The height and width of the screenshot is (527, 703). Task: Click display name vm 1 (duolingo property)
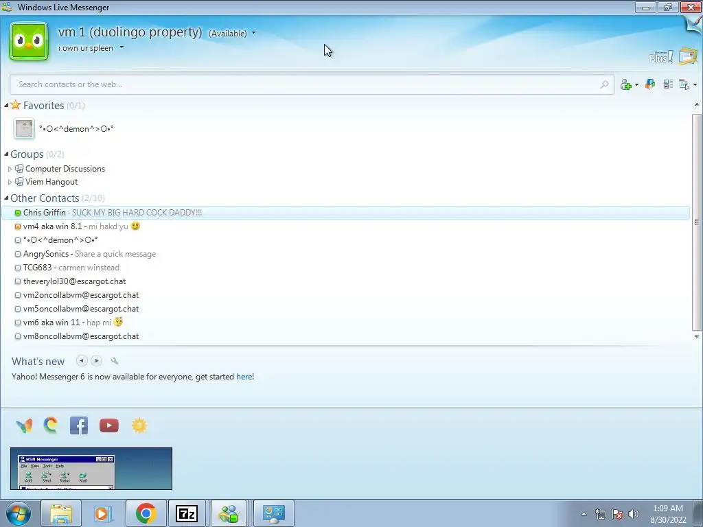click(130, 32)
